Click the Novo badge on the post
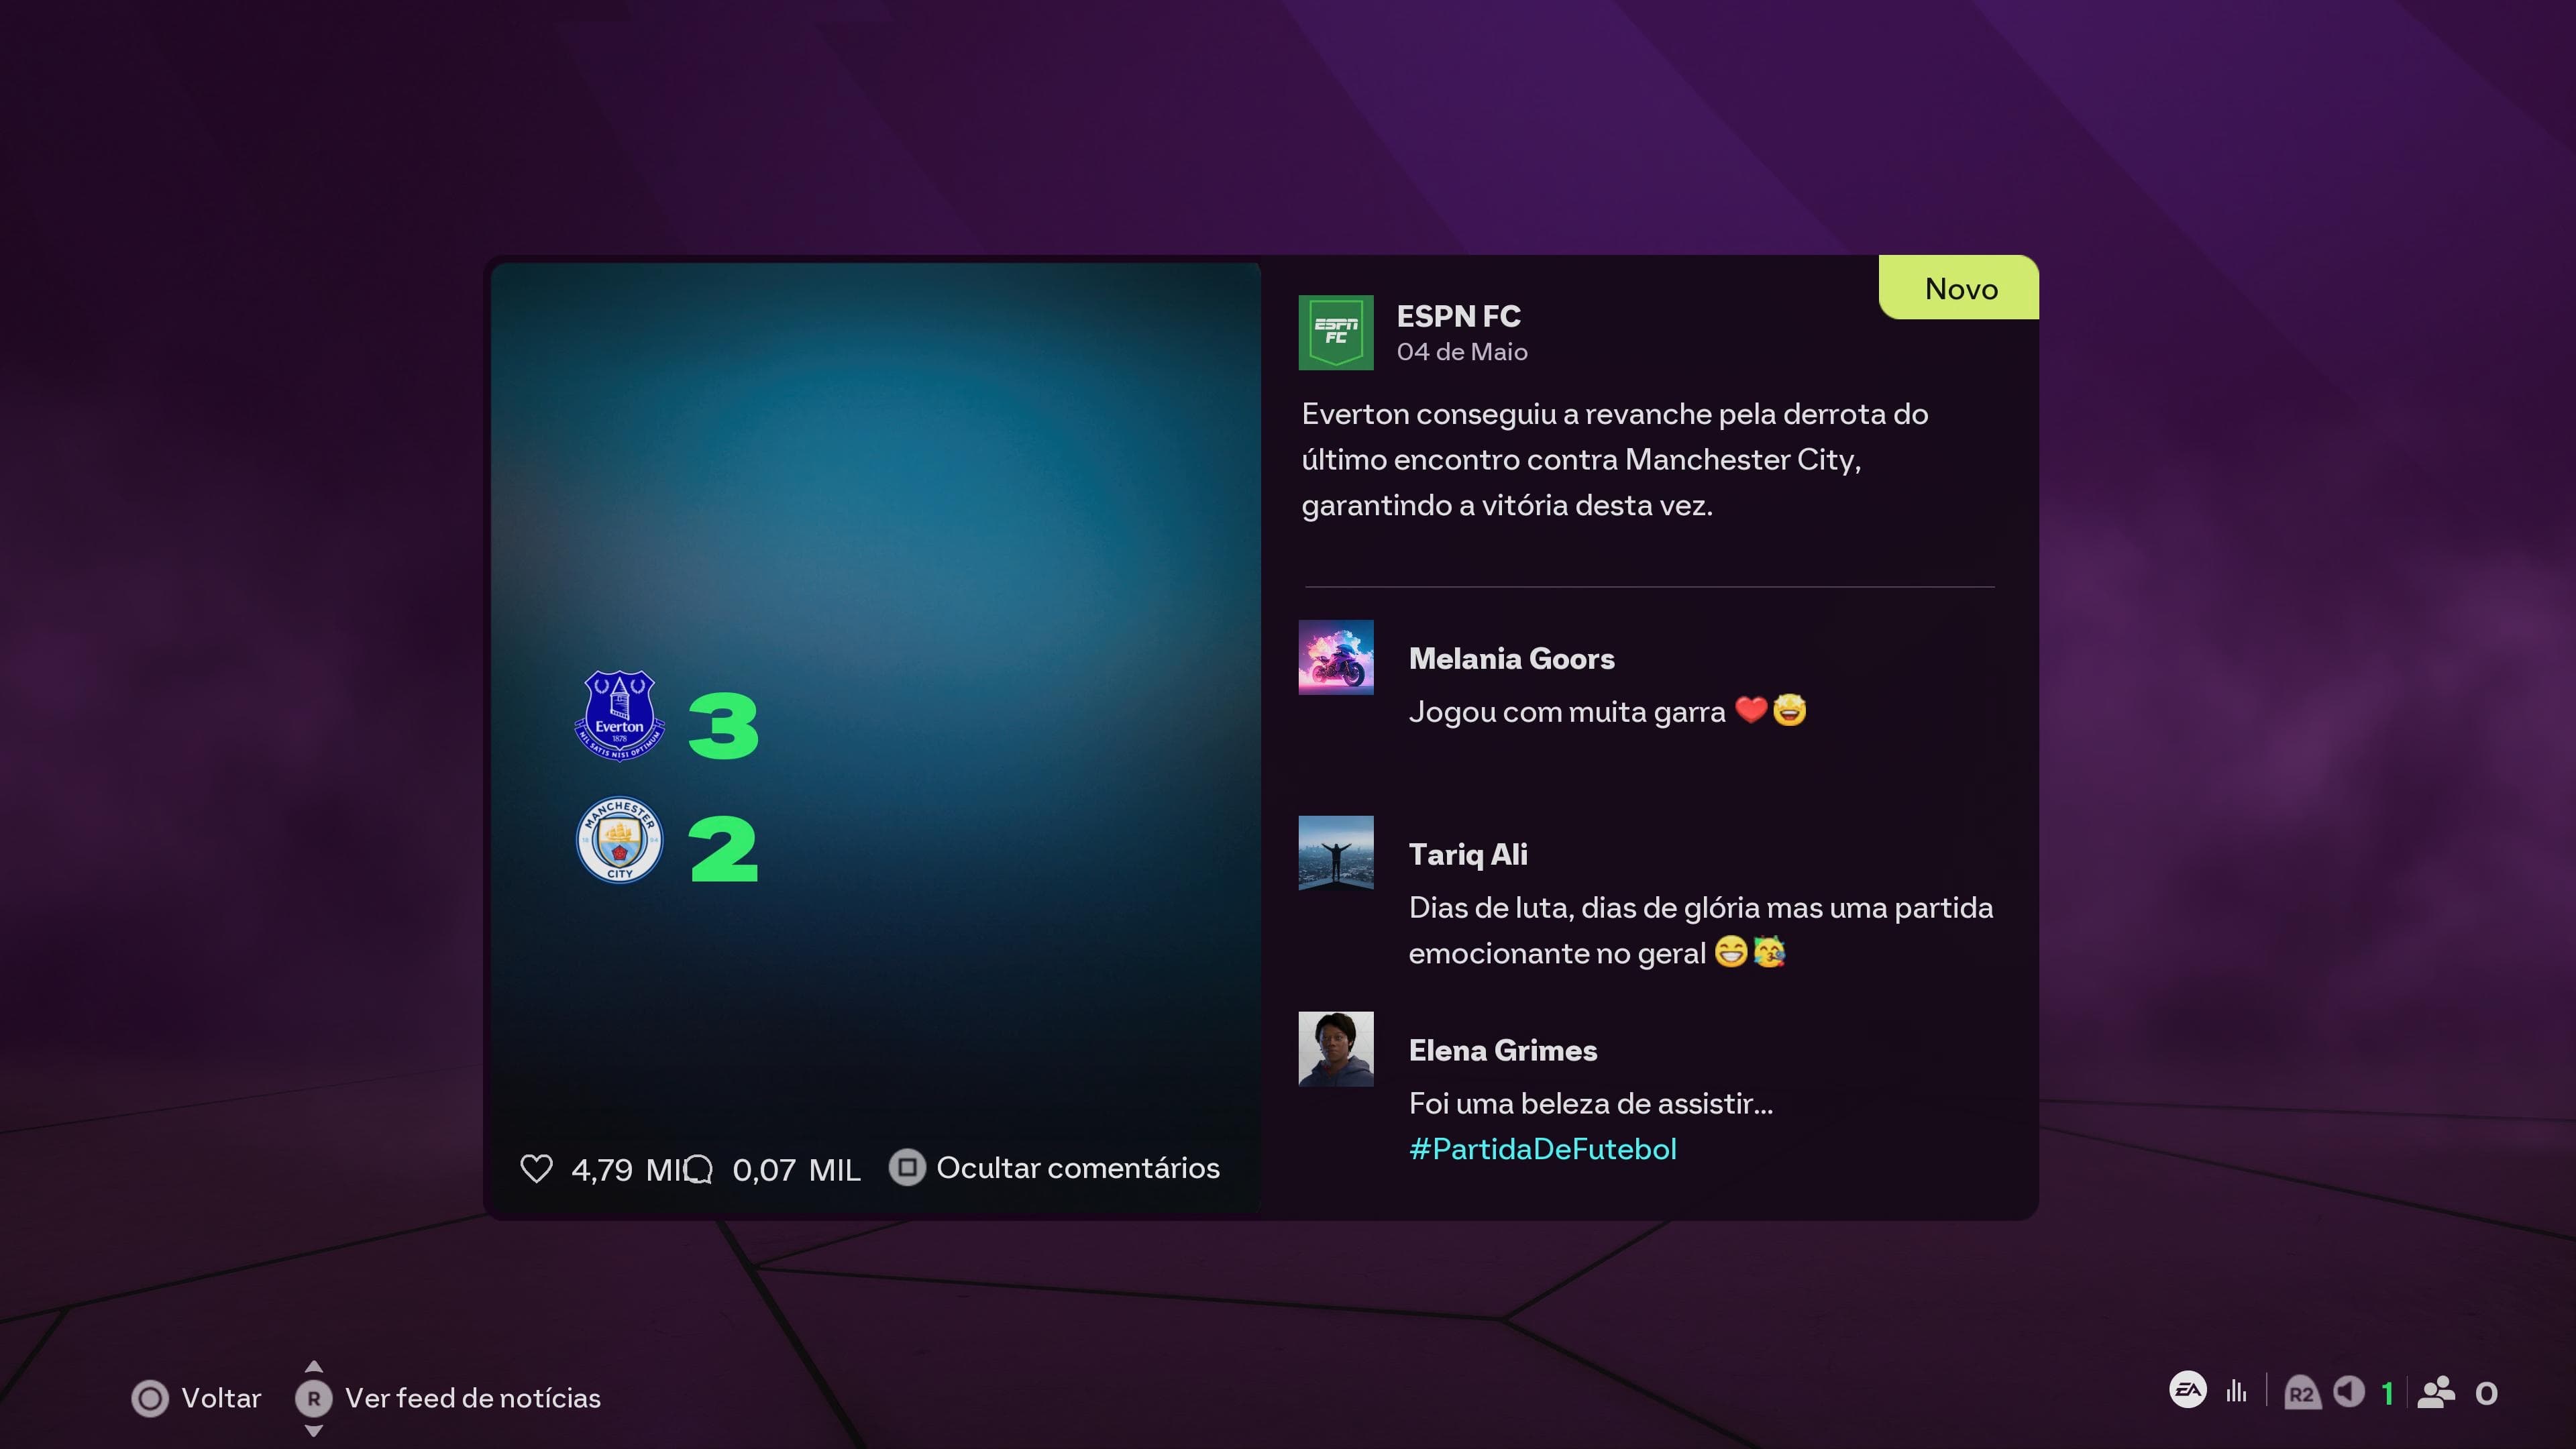Screen dimensions: 2576x1449 tap(1959, 288)
